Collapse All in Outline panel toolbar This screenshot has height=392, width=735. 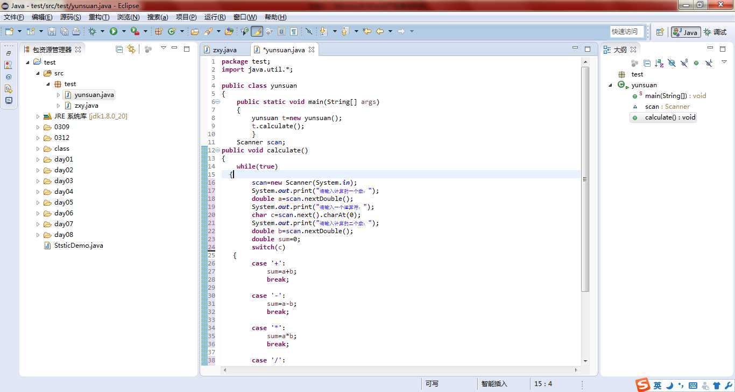click(647, 63)
